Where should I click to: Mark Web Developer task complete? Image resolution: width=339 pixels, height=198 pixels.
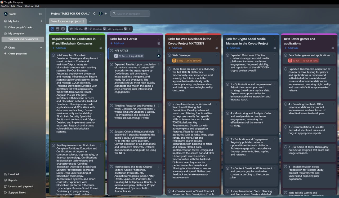point(169,55)
